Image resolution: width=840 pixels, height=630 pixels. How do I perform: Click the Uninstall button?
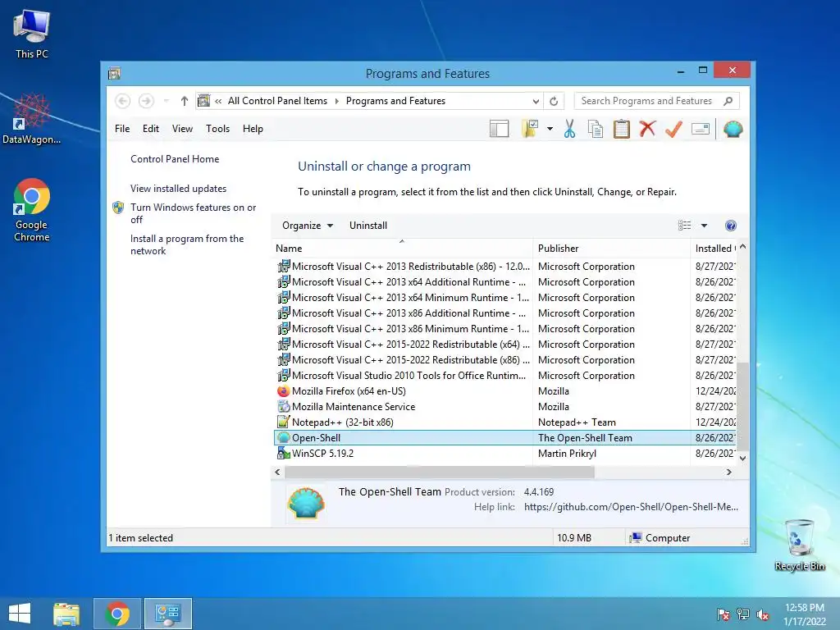click(x=368, y=226)
